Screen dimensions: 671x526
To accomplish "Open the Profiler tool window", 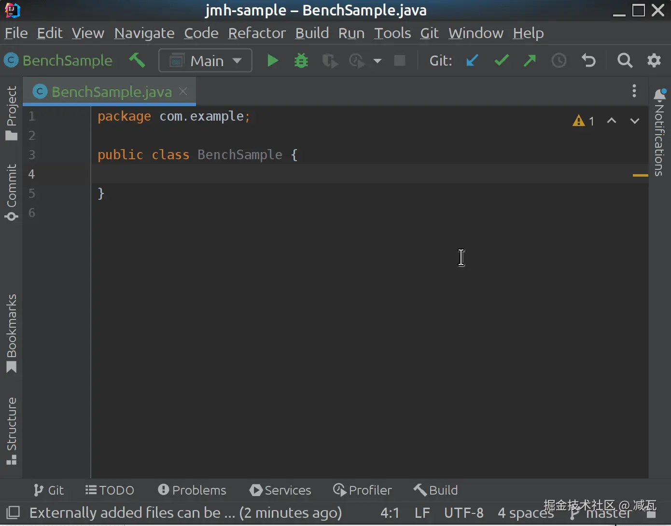I will pos(363,490).
